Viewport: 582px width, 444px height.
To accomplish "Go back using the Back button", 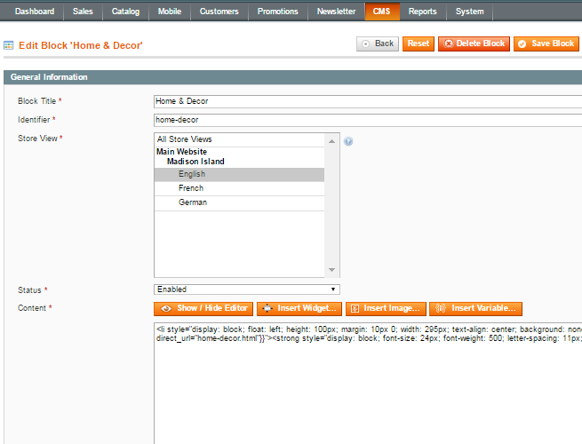I will tap(378, 44).
